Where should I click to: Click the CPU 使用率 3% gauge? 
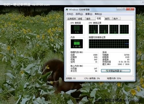(77, 29)
